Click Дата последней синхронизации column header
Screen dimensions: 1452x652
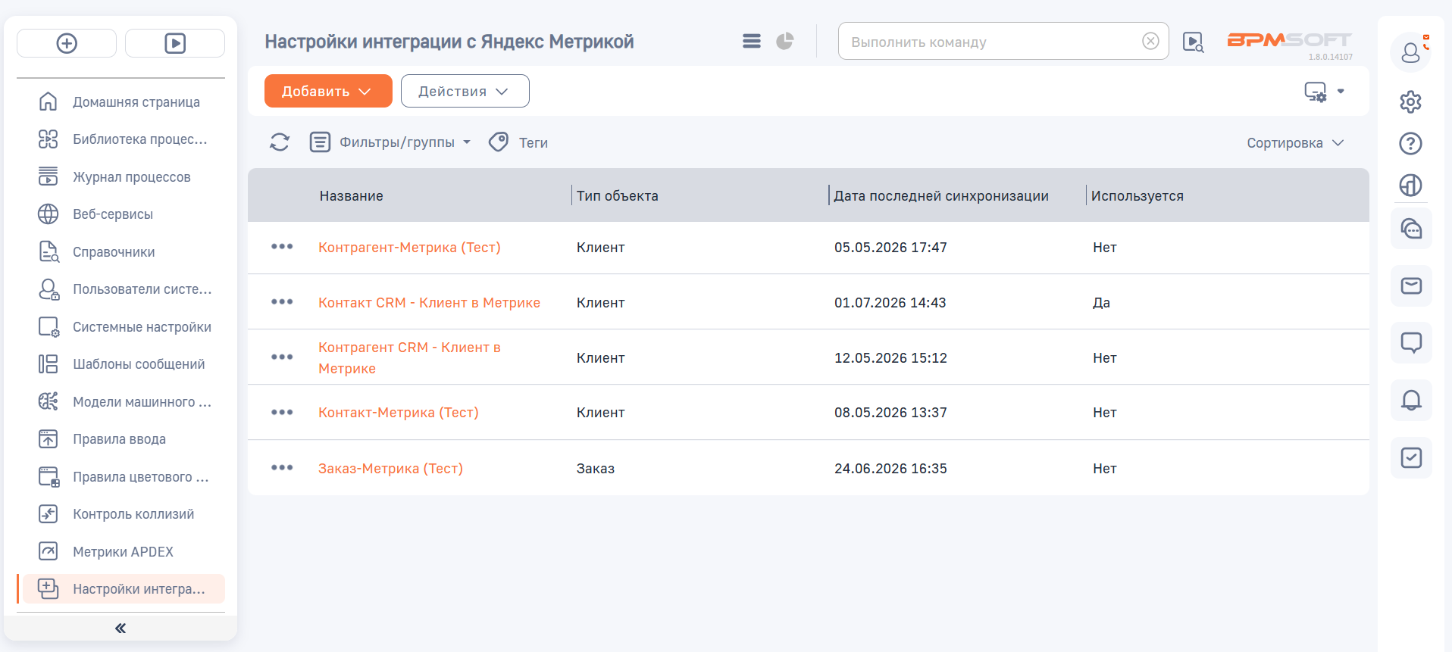(941, 196)
